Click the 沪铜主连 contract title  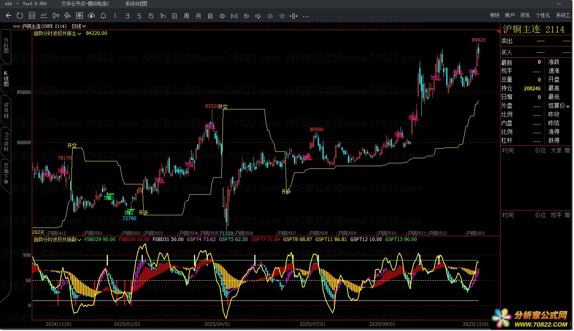click(x=522, y=30)
